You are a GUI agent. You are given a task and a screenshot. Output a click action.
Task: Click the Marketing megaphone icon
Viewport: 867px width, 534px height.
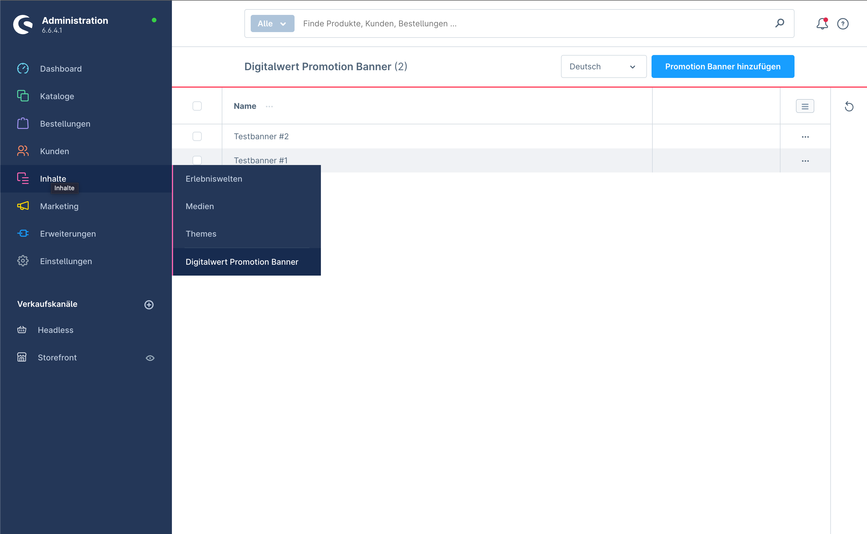[x=23, y=206]
